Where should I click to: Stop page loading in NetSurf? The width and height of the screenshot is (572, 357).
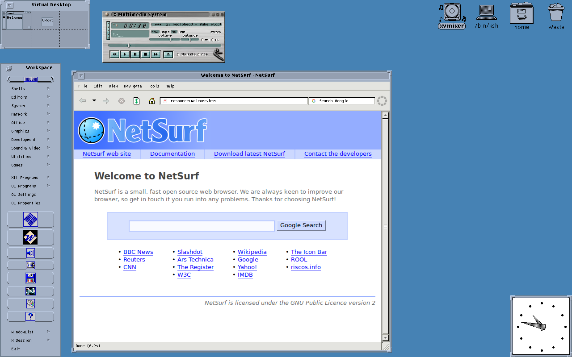[122, 101]
